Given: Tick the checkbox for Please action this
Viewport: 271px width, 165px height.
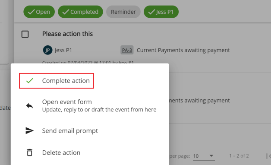Looking at the screenshot, I should tap(25, 34).
